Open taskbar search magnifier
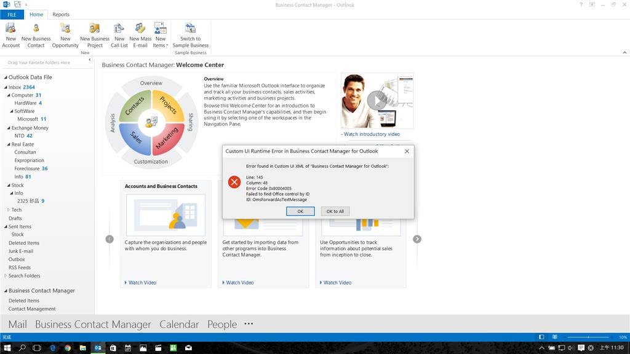This screenshot has width=630, height=354. click(22, 348)
